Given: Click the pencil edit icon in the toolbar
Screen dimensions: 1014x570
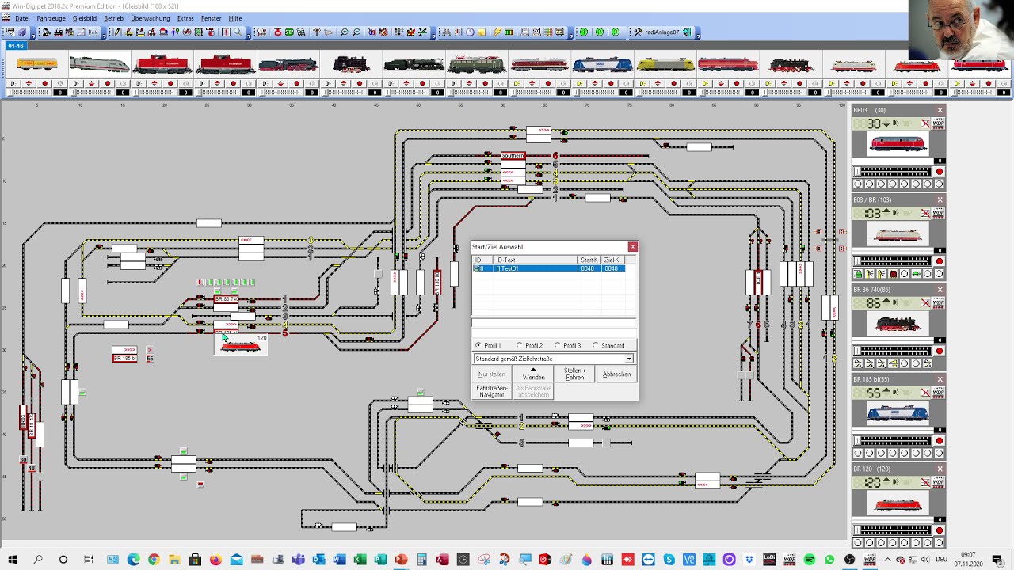Looking at the screenshot, I should (117, 32).
